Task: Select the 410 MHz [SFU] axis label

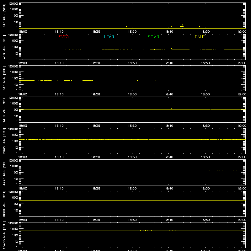Action: pos(4,47)
